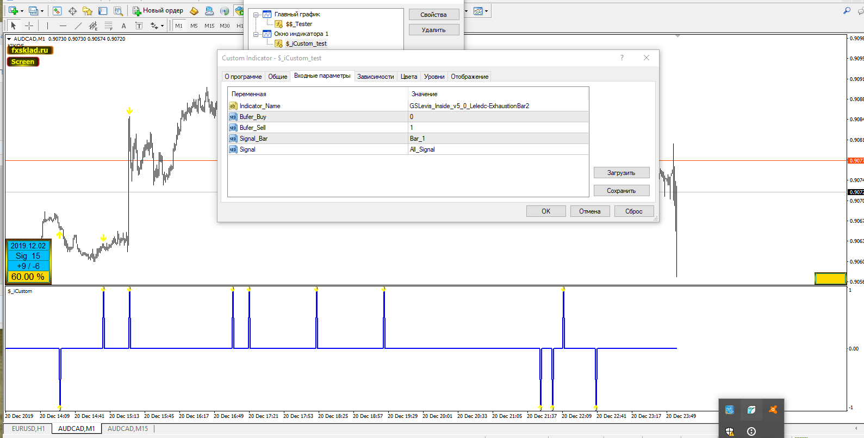
Task: Click the Загрузить button
Action: point(621,173)
